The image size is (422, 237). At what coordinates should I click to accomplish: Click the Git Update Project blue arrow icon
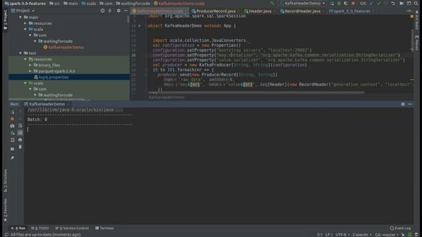pyautogui.click(x=372, y=3)
